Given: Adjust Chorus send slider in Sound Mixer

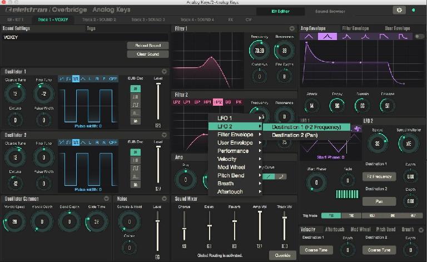Looking at the screenshot, I should coord(184,226).
